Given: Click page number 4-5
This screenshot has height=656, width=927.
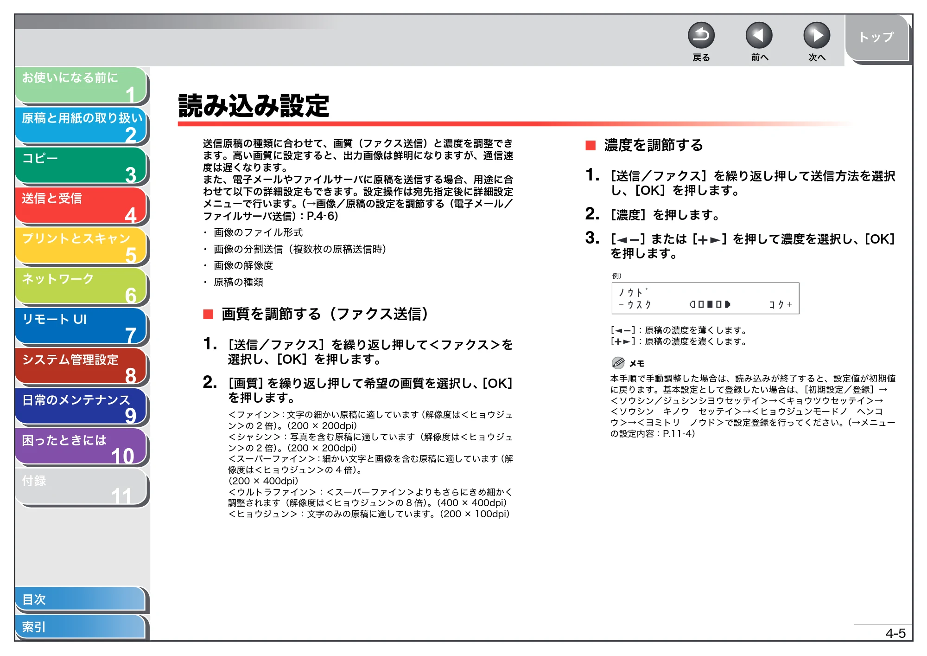Looking at the screenshot, I should point(895,633).
